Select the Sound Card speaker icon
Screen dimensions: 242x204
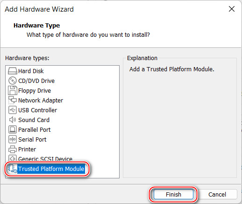pyautogui.click(x=13, y=120)
